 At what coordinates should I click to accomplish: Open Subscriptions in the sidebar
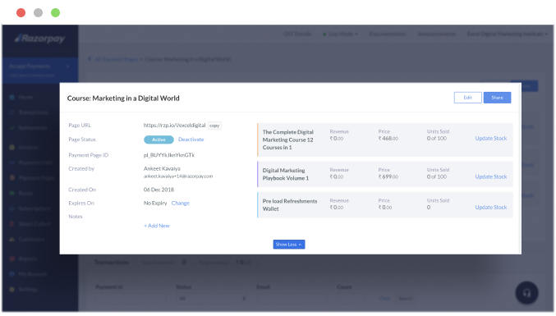[x=34, y=208]
